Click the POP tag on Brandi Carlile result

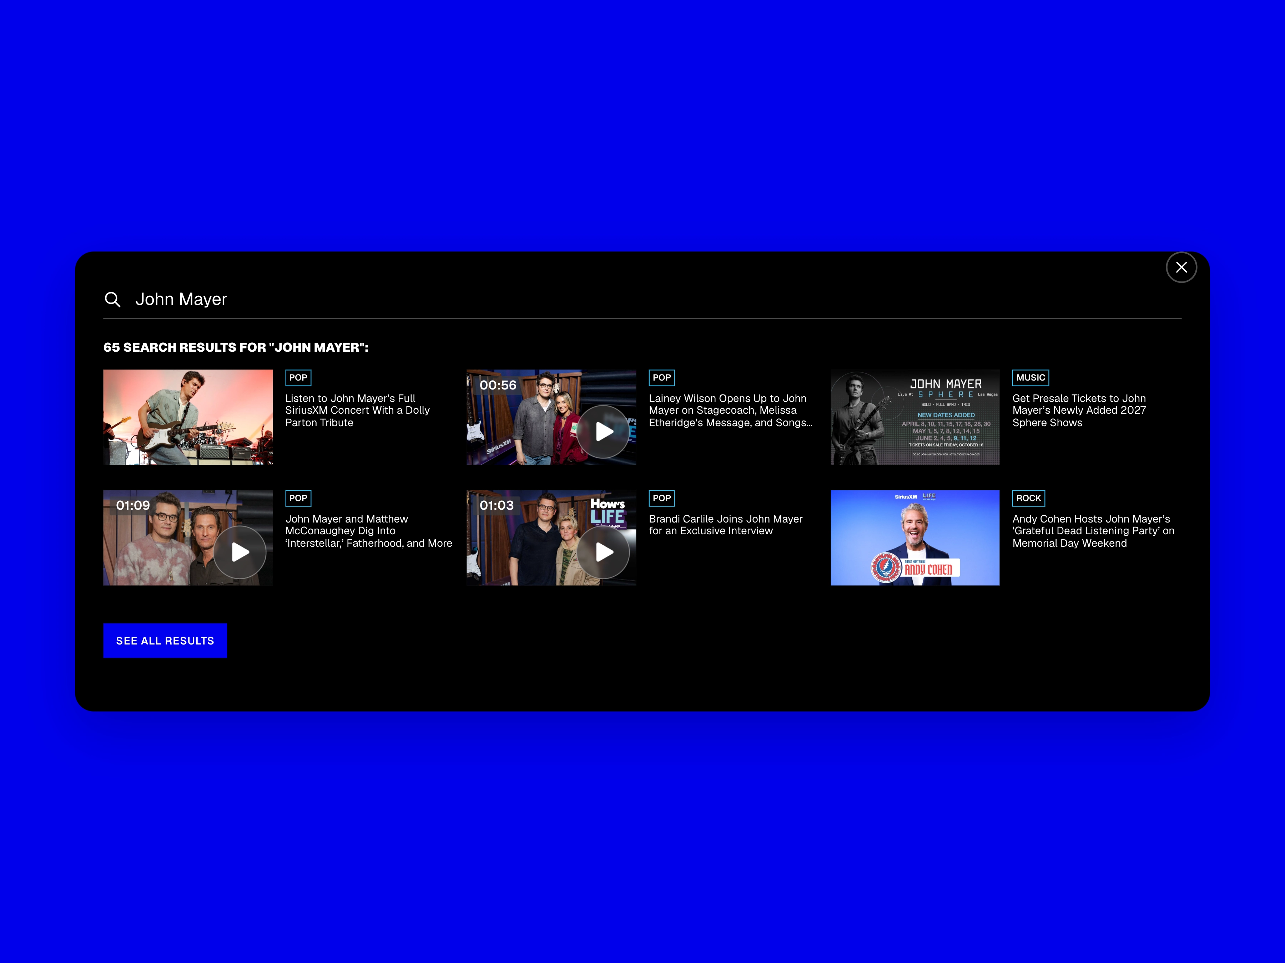[662, 498]
